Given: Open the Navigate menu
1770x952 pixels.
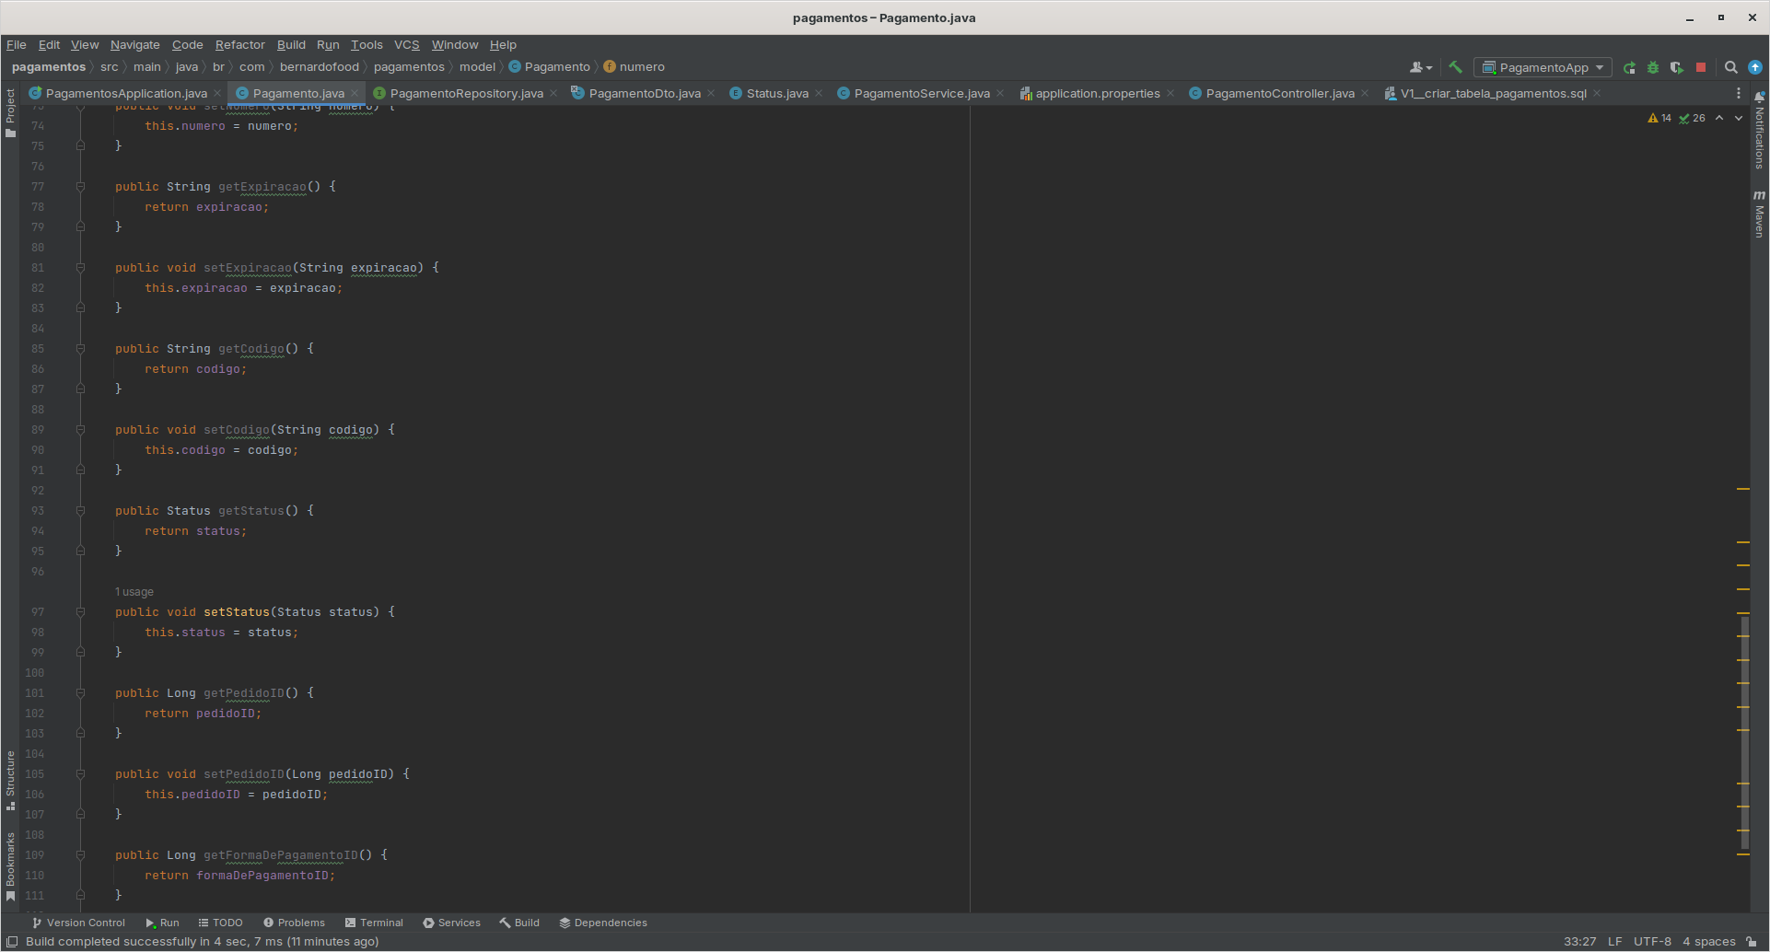Looking at the screenshot, I should (x=134, y=44).
